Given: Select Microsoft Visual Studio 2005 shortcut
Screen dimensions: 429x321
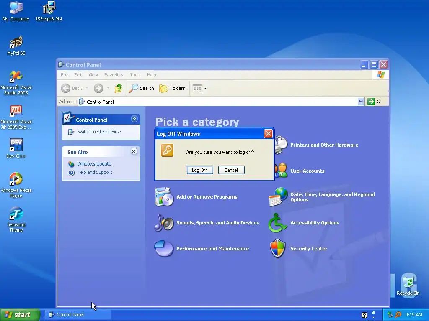Looking at the screenshot, I should 16,82.
